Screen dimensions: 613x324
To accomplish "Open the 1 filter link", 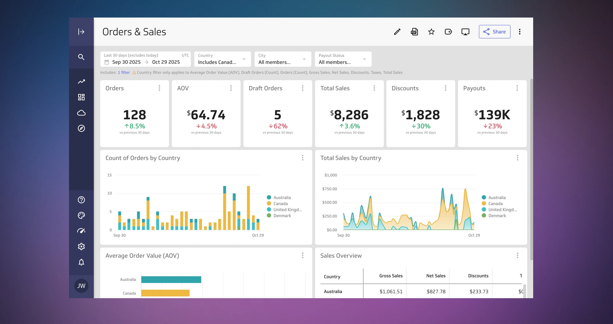I will coord(124,72).
